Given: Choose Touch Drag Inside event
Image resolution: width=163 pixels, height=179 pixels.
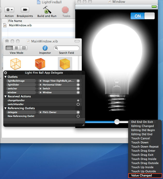Looking at the screenshot, I should 144,159.
